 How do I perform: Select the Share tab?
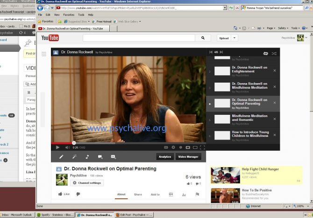138,195
